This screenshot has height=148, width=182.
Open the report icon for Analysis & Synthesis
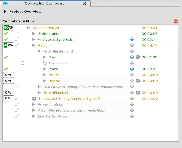tap(132, 39)
